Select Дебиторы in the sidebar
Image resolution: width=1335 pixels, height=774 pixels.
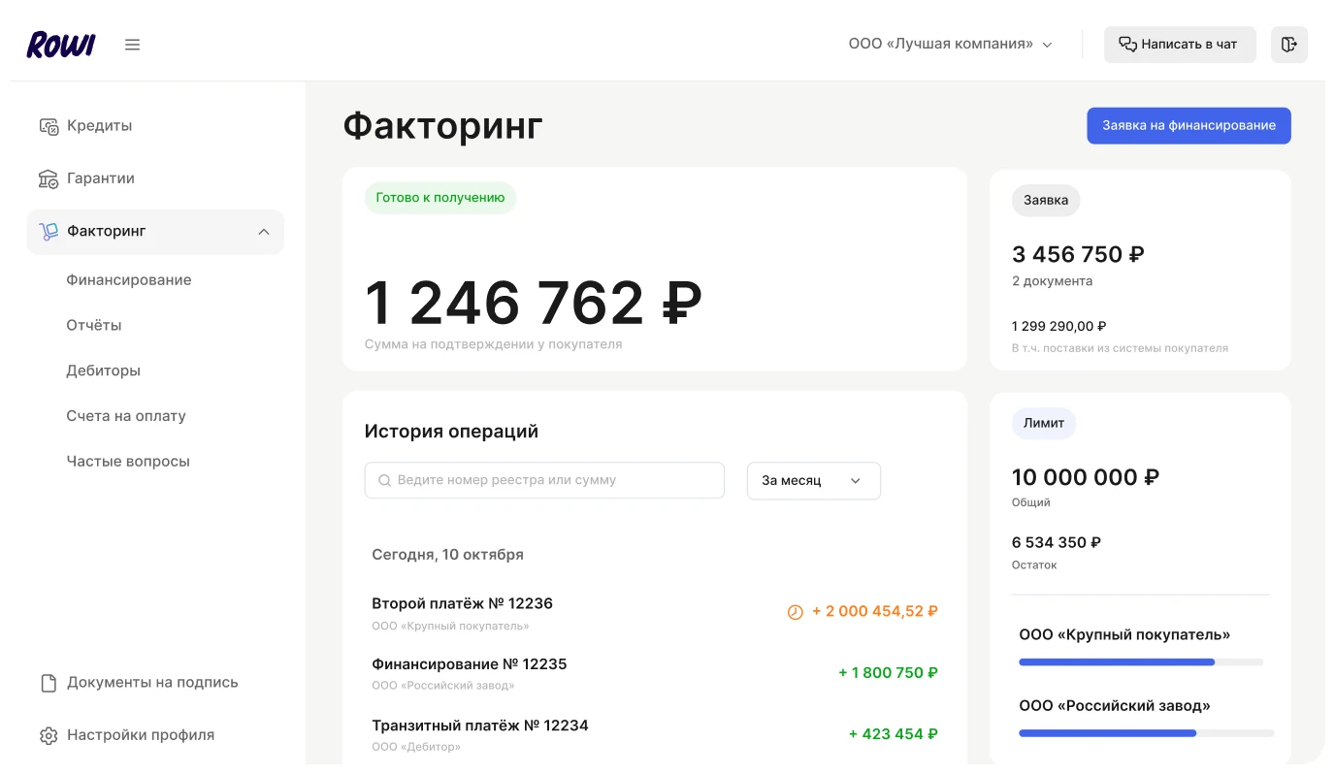click(104, 371)
